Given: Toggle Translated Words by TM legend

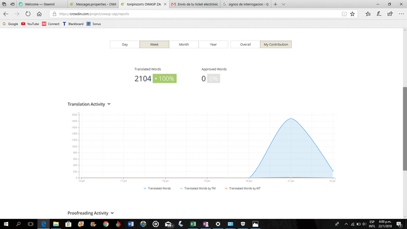Looking at the screenshot, I should coord(198,188).
